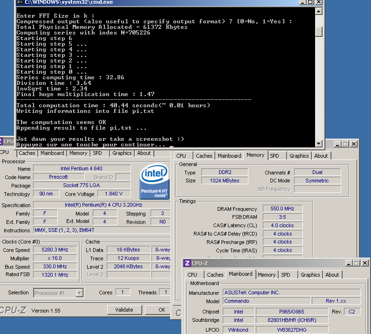Image resolution: width=371 pixels, height=334 pixels.
Task: Click the cmd window scroll up arrow
Action: tap(319, 11)
